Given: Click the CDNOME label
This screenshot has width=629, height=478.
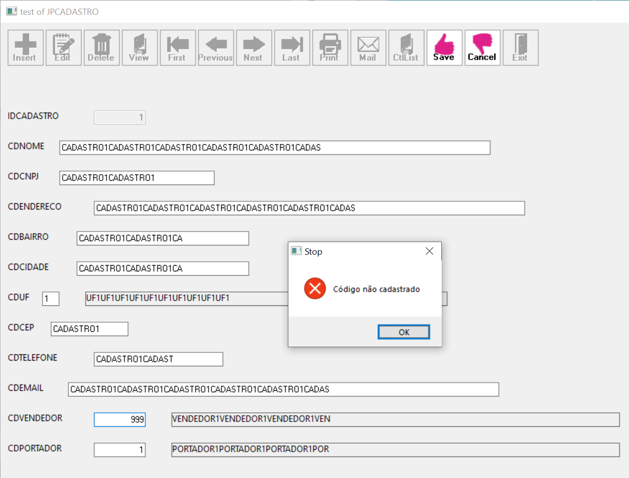Looking at the screenshot, I should click(26, 146).
